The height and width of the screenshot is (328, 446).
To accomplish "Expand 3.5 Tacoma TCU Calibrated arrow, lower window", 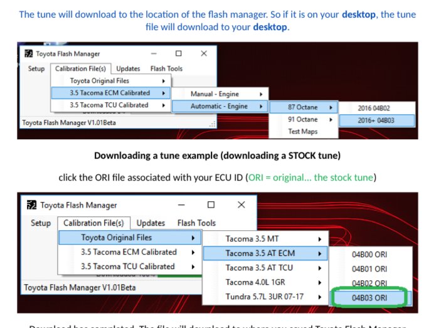I will (x=193, y=267).
